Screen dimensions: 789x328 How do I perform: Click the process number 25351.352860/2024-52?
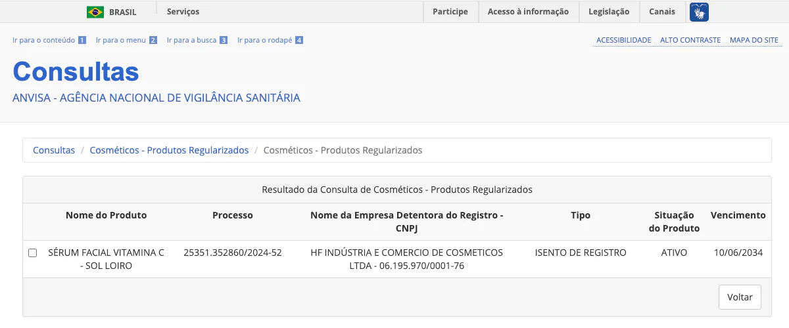(232, 253)
